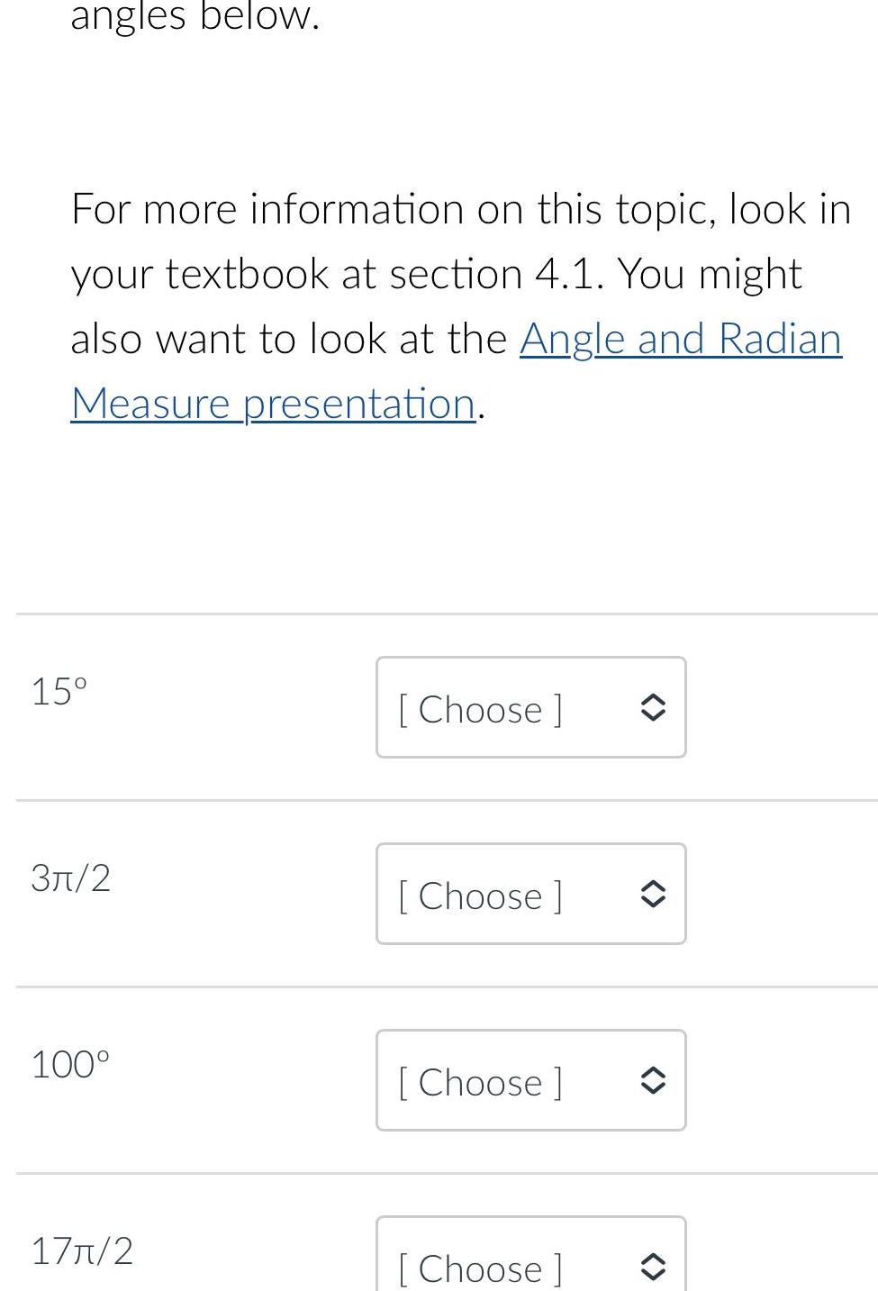Select the double-arrow glyph in the first Choose box
Viewport: 878px width, 1291px height.
[655, 707]
